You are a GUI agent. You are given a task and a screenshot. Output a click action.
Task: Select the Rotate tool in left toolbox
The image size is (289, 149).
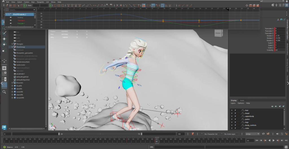click(4, 44)
